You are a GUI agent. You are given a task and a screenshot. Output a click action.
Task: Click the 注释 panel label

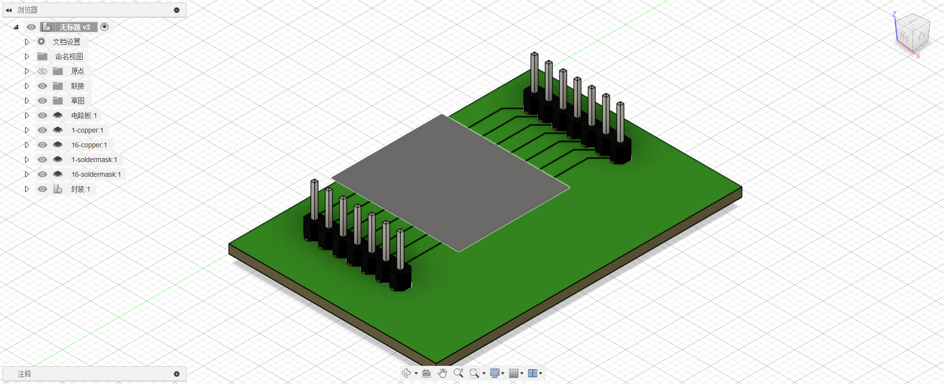(25, 374)
